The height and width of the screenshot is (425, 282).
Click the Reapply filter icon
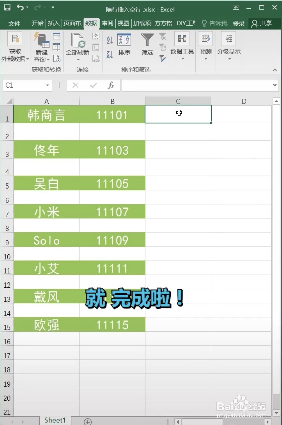click(x=162, y=47)
